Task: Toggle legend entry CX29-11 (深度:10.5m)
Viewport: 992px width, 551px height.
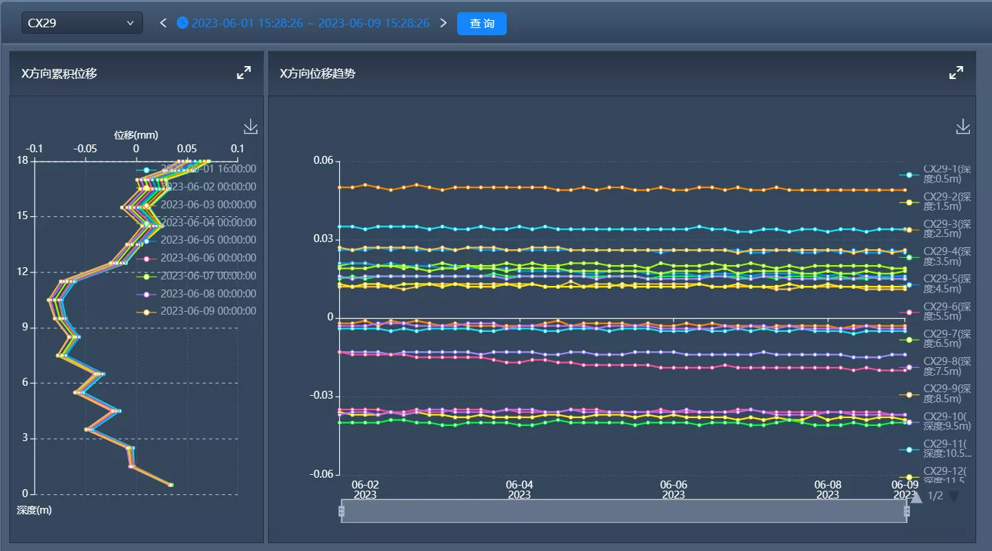Action: click(936, 449)
